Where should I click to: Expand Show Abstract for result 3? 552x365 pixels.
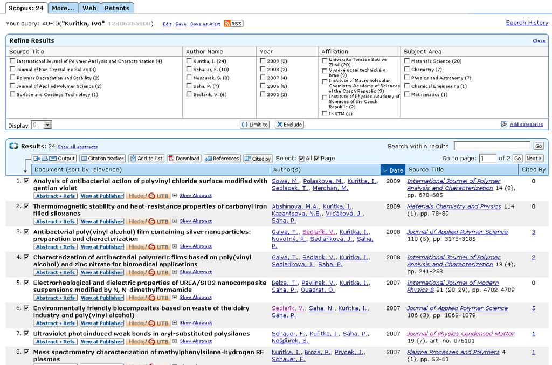coord(196,246)
